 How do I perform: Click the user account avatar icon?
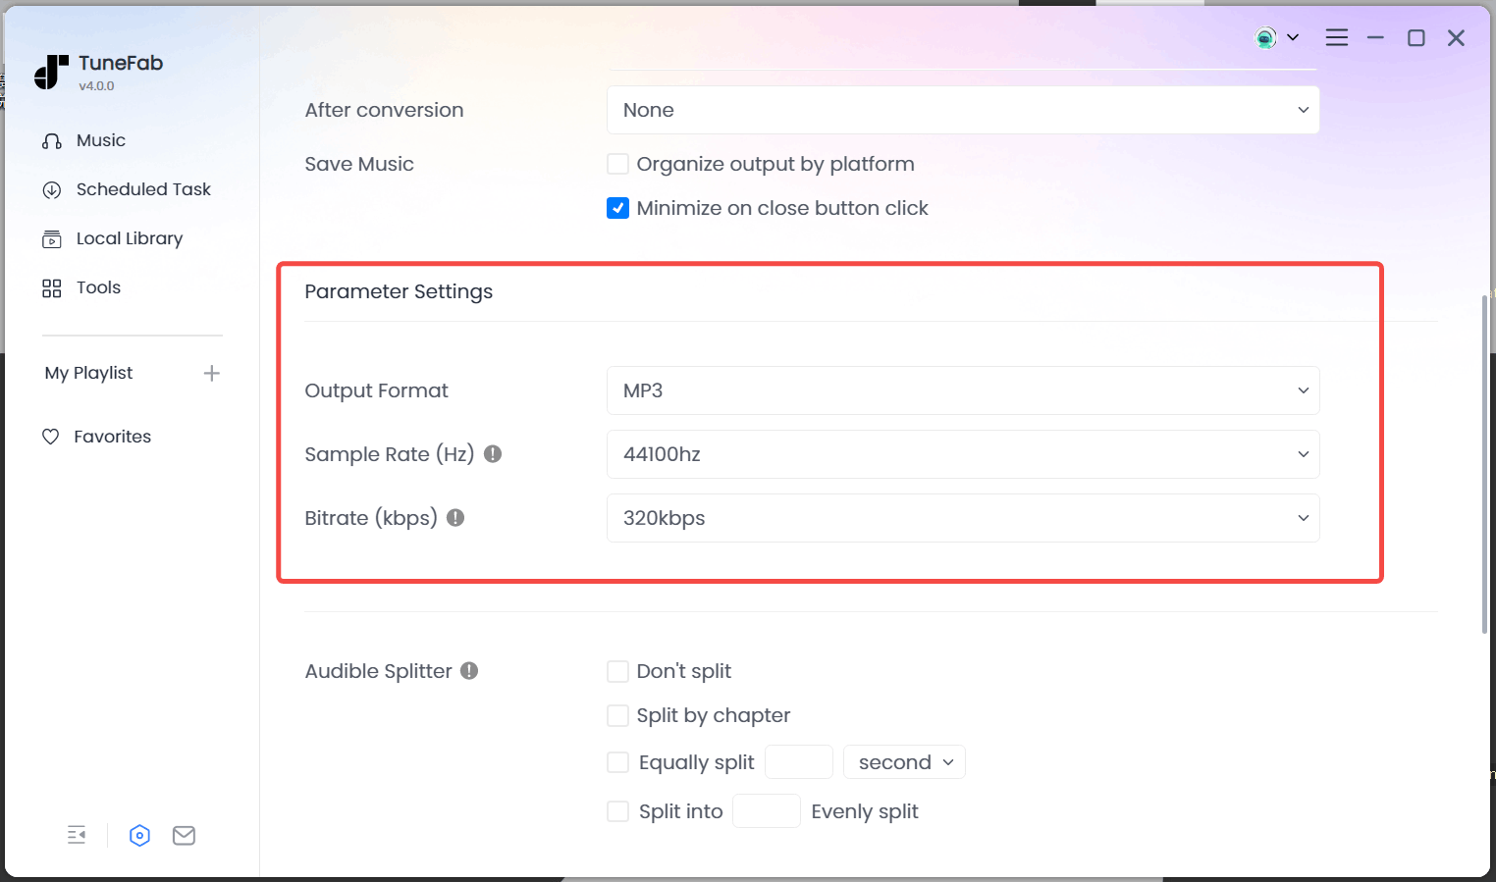1266,37
